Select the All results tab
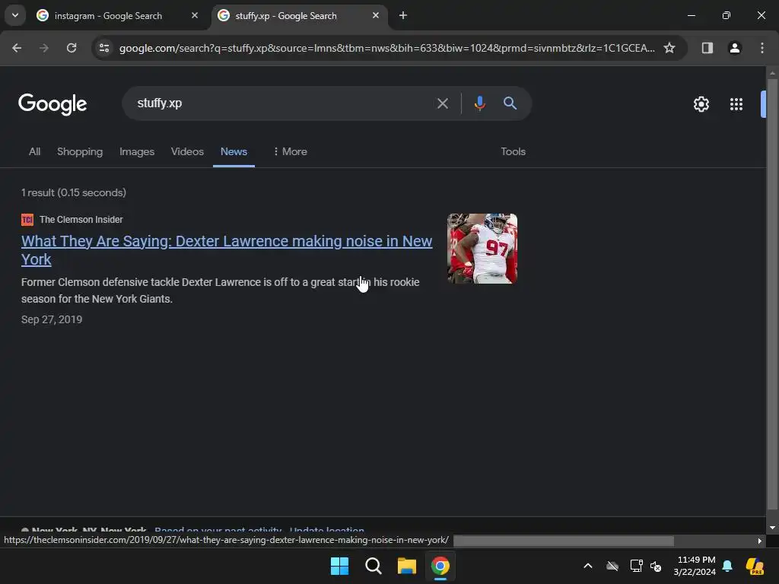This screenshot has width=779, height=584. pyautogui.click(x=34, y=151)
